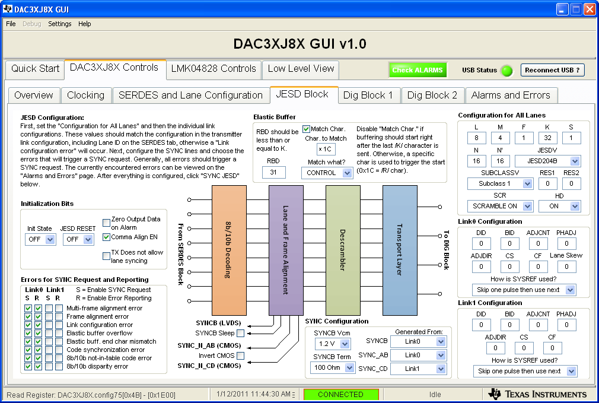Open the SYNCB Term dropdown
The height and width of the screenshot is (403, 599).
pos(332,368)
